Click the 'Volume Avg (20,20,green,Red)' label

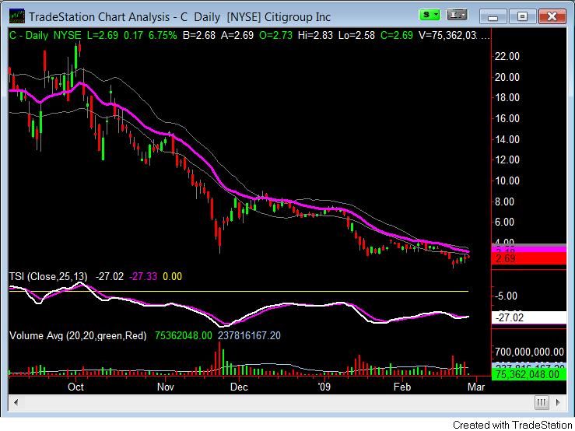78,335
